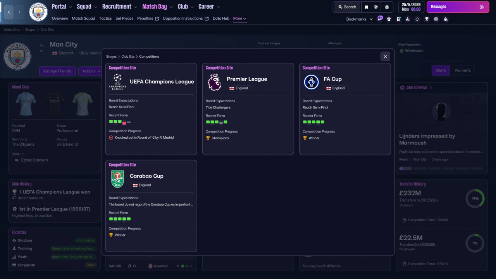Open the Bookmarks dropdown
The image size is (496, 279).
[360, 19]
